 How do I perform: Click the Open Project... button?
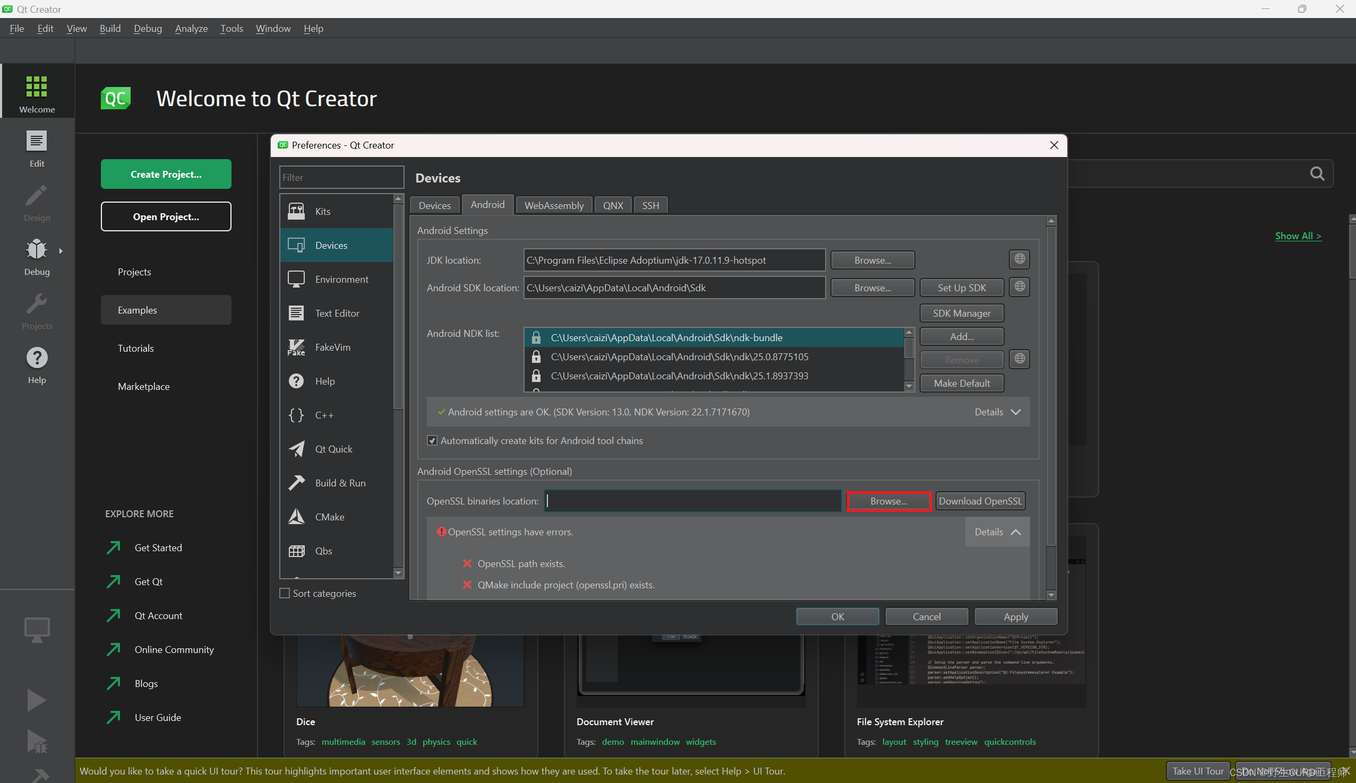tap(166, 217)
